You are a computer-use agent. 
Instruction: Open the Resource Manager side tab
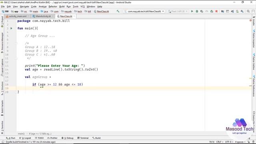(x=2, y=43)
